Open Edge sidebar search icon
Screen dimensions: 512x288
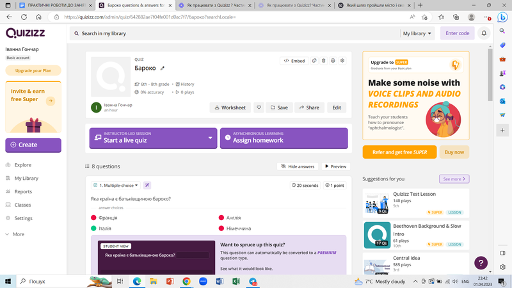tap(502, 31)
